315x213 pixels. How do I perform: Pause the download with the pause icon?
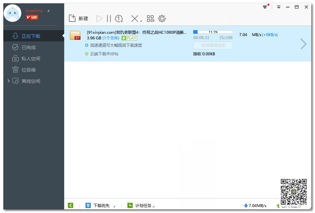point(109,19)
